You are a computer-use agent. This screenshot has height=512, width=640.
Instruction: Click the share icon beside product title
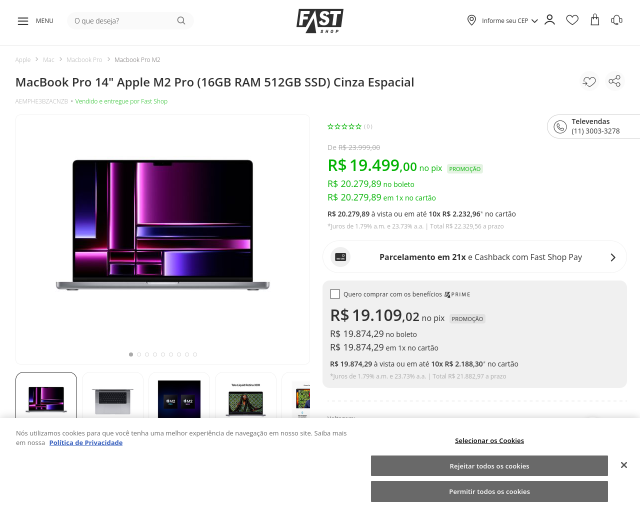click(x=614, y=81)
